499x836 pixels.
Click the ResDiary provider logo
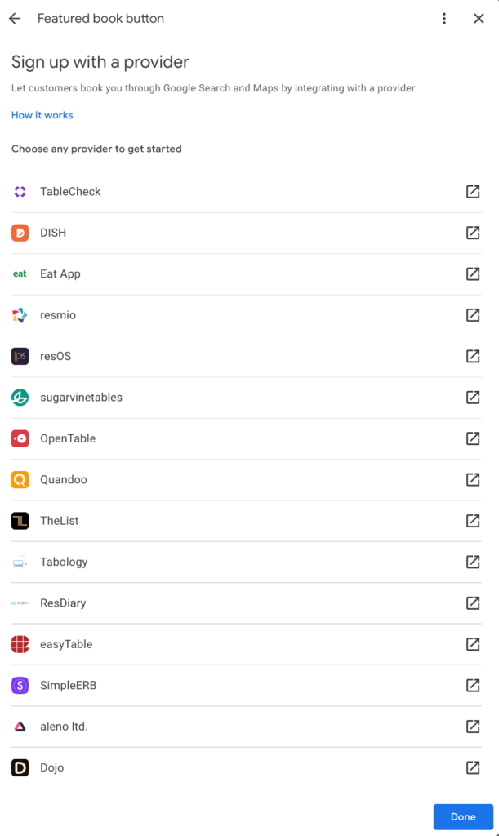pyautogui.click(x=20, y=603)
